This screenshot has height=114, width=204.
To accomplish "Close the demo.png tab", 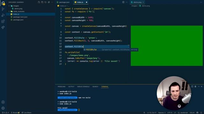I will [x=143, y=2].
